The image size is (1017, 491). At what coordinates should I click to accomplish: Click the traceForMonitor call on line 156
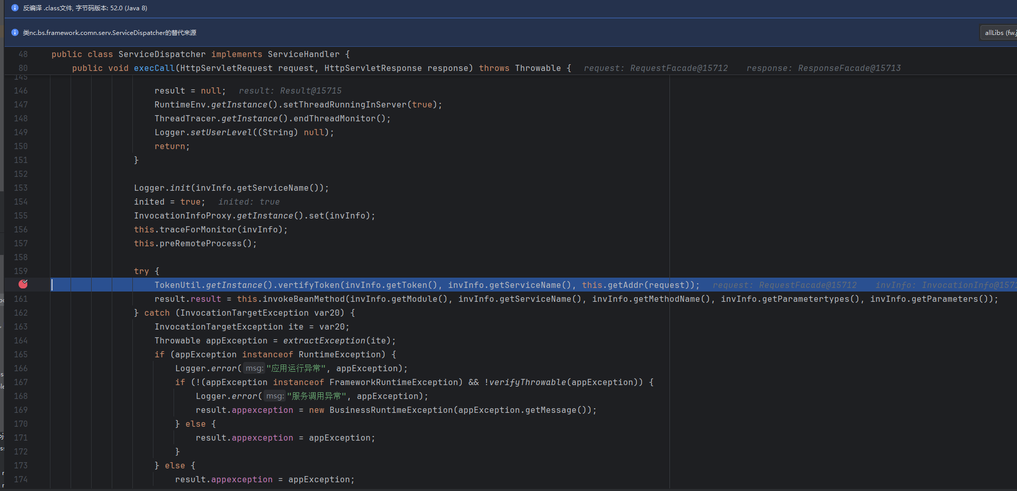[198, 229]
